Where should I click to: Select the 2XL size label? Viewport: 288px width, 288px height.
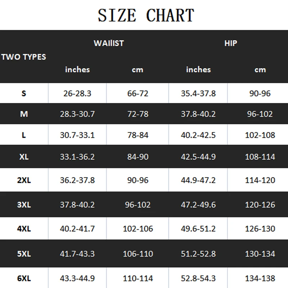[24, 180]
